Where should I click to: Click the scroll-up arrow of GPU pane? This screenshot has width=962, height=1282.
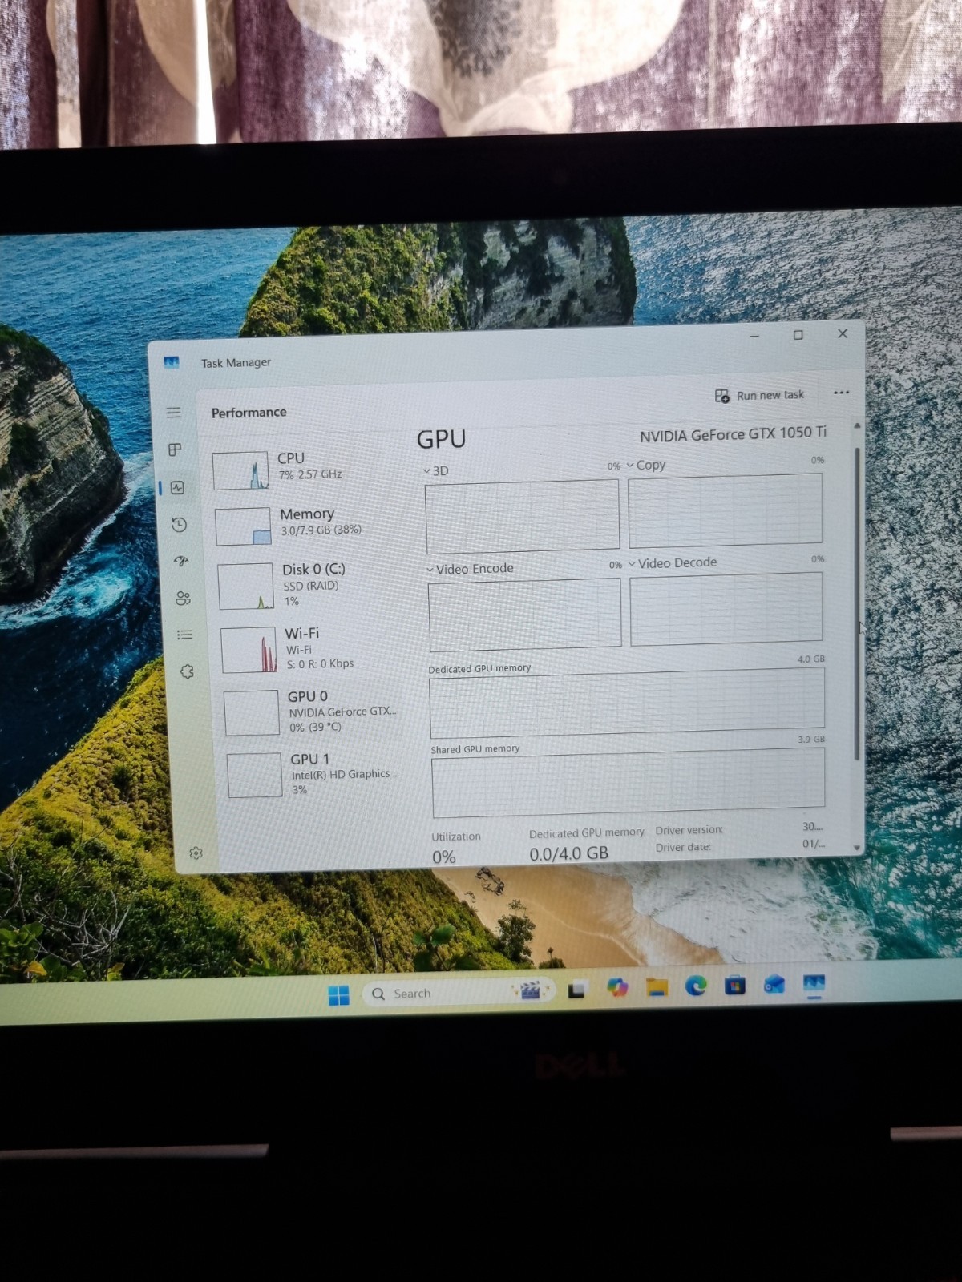[856, 425]
